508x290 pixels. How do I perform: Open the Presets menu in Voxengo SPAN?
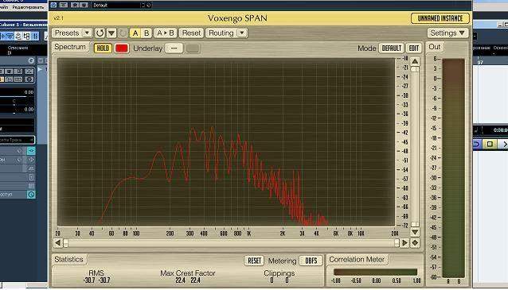pos(72,33)
